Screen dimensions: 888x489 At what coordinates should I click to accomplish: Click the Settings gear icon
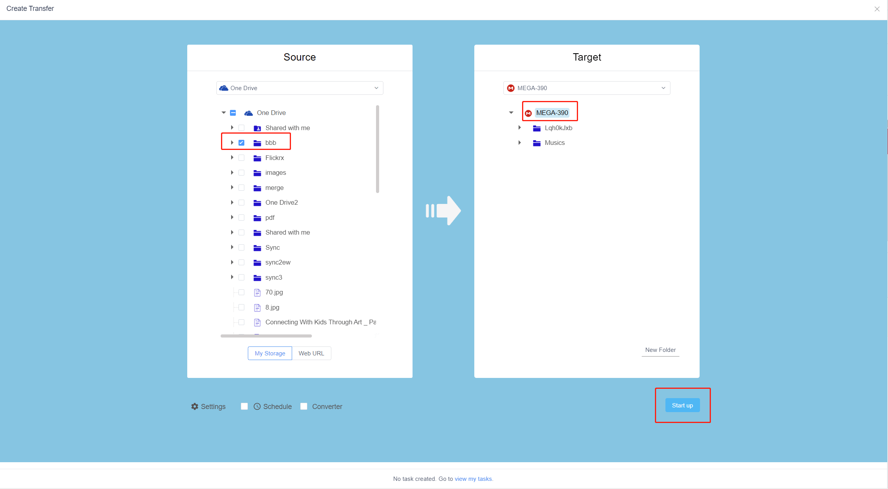click(x=195, y=406)
